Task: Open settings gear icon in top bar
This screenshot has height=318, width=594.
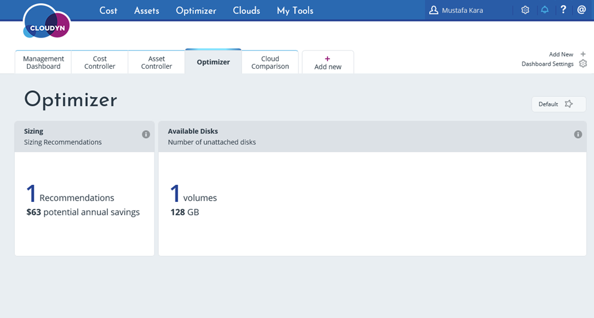Action: (x=525, y=10)
